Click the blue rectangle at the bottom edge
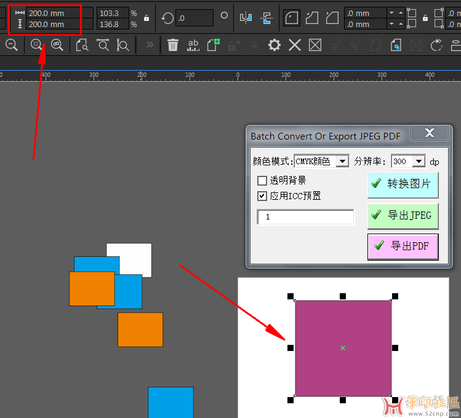461x418 pixels. (171, 403)
